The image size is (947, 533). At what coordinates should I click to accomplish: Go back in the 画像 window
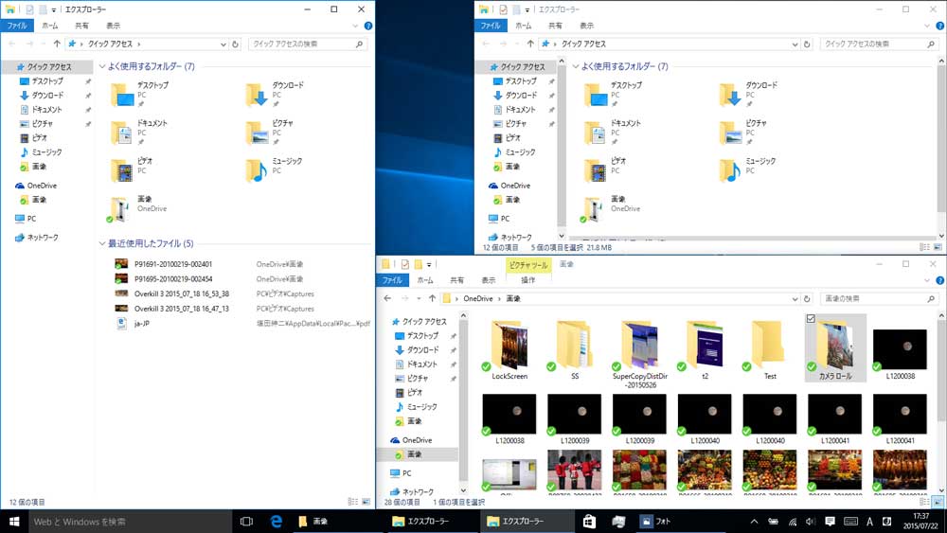click(387, 298)
